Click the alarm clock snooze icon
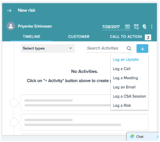The width and height of the screenshot is (160, 142). [x=136, y=27]
